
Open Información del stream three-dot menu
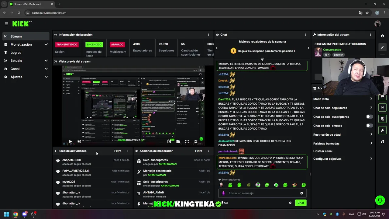[370, 35]
